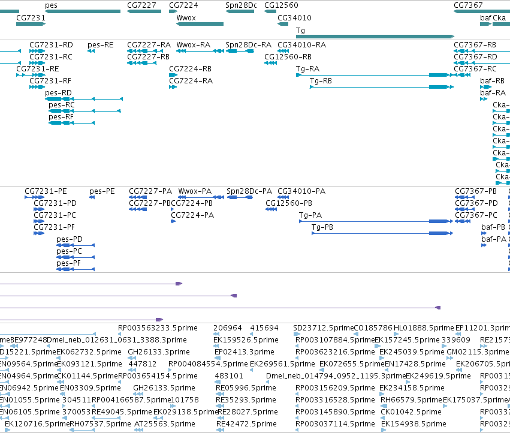This screenshot has width=510, height=433.
Task: Select transcript CG34010-RA label
Action: point(301,45)
